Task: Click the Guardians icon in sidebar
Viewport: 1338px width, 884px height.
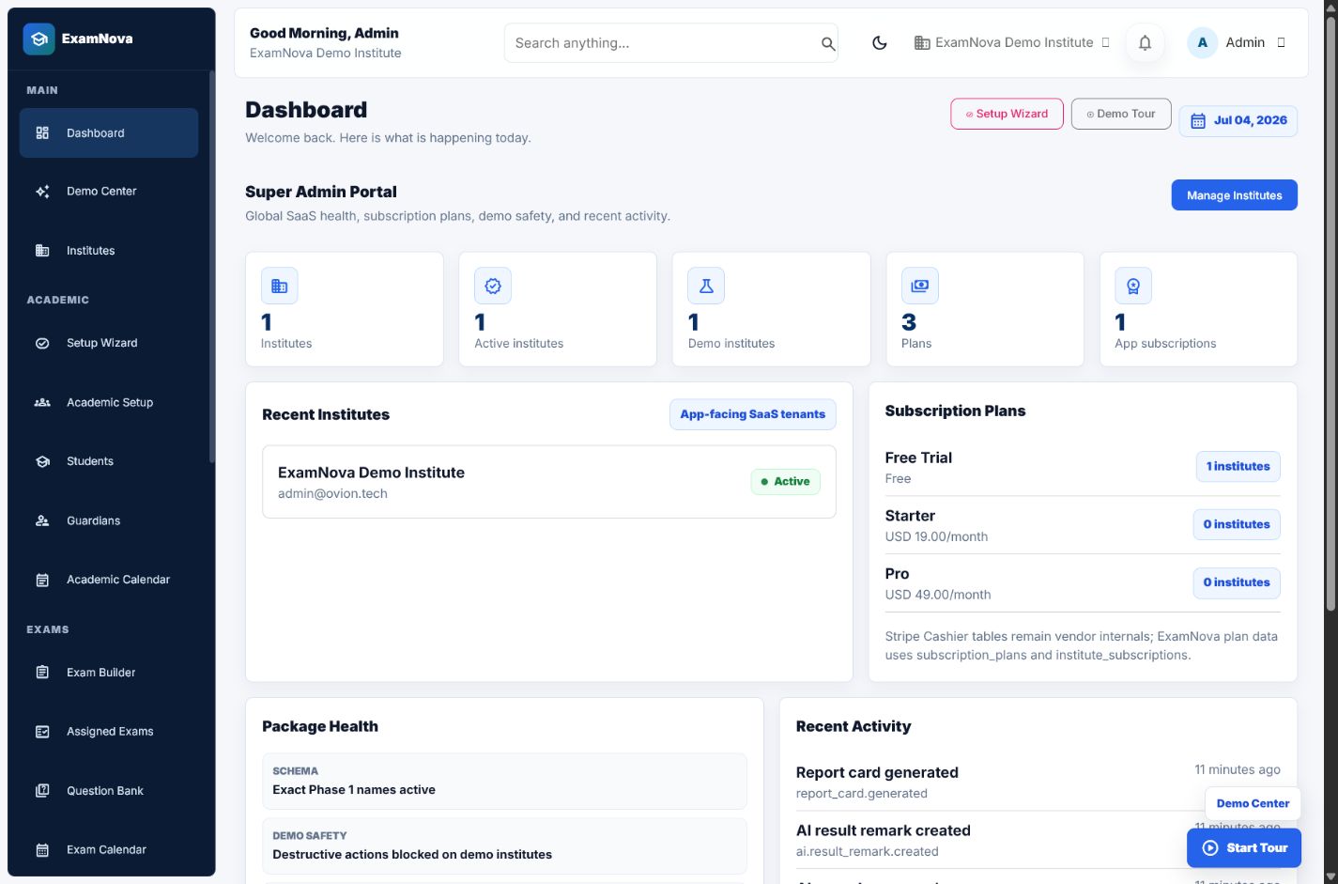Action: tap(42, 520)
